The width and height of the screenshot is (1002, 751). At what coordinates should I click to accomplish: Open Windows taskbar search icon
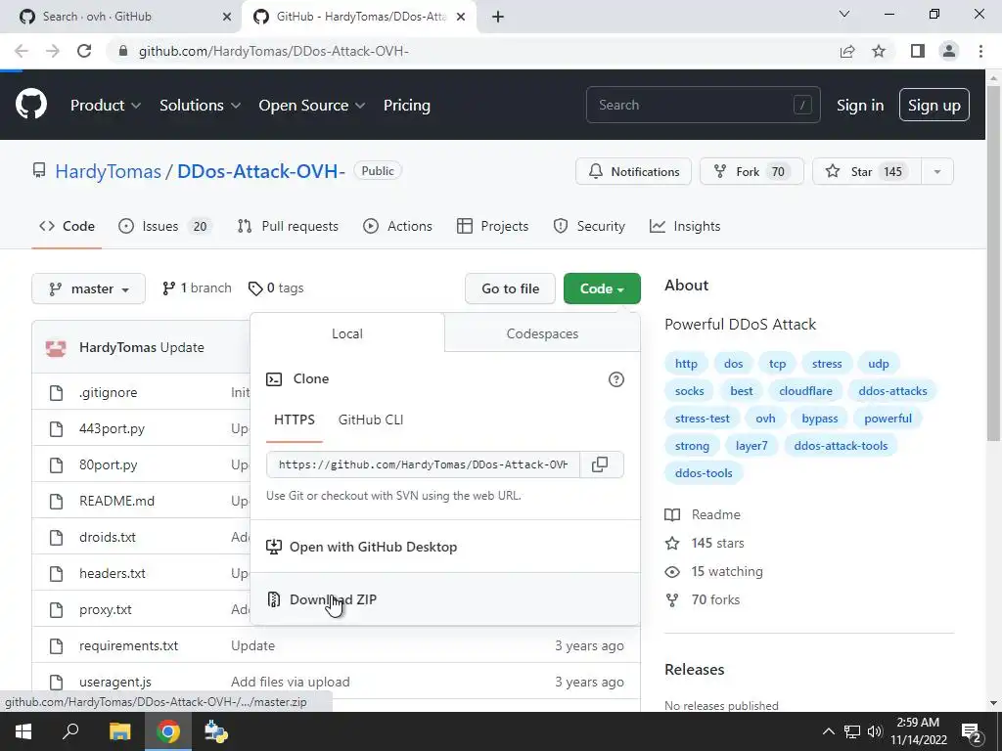pos(70,731)
